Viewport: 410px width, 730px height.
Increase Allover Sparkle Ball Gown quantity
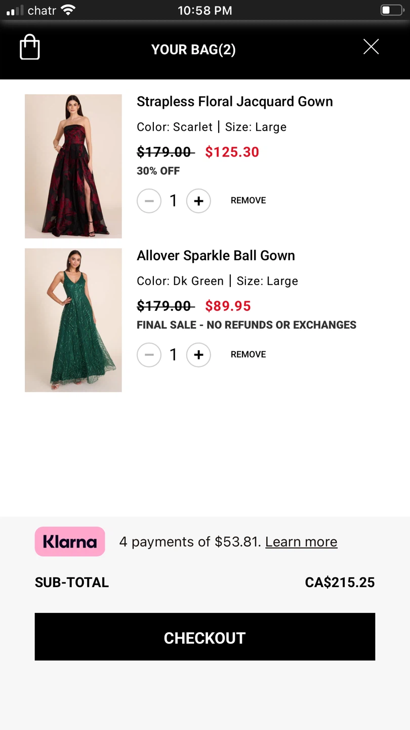[198, 355]
